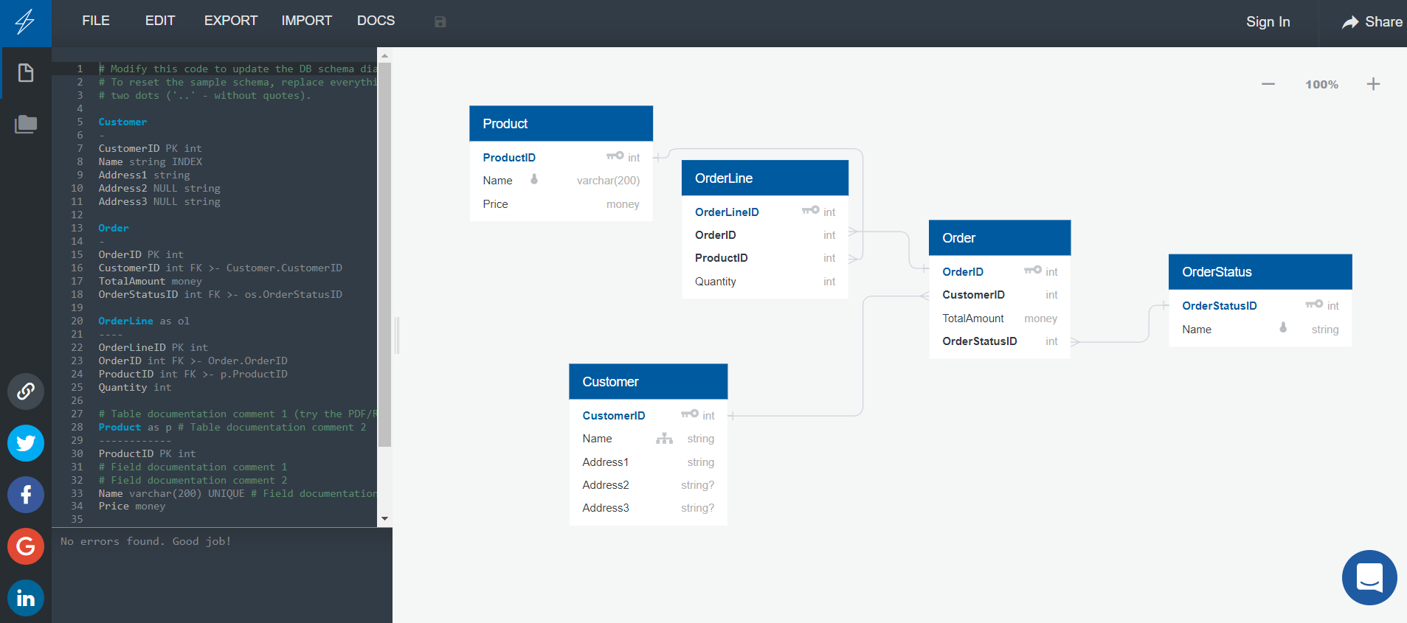The image size is (1407, 623).
Task: Click the CustomerID primary key icon
Action: 689,414
